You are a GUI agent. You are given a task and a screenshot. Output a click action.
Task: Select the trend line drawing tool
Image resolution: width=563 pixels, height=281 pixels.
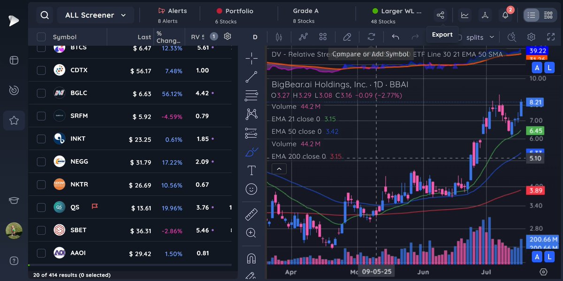251,77
